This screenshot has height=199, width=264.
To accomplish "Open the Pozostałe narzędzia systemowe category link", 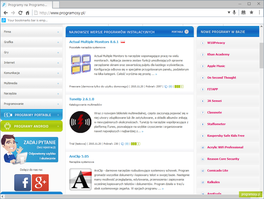I will (x=87, y=48).
